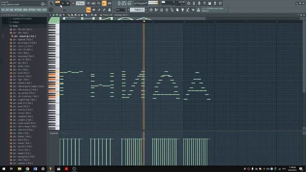Toggle the orange highlighted view button in second toolbar row

(x=88, y=10)
